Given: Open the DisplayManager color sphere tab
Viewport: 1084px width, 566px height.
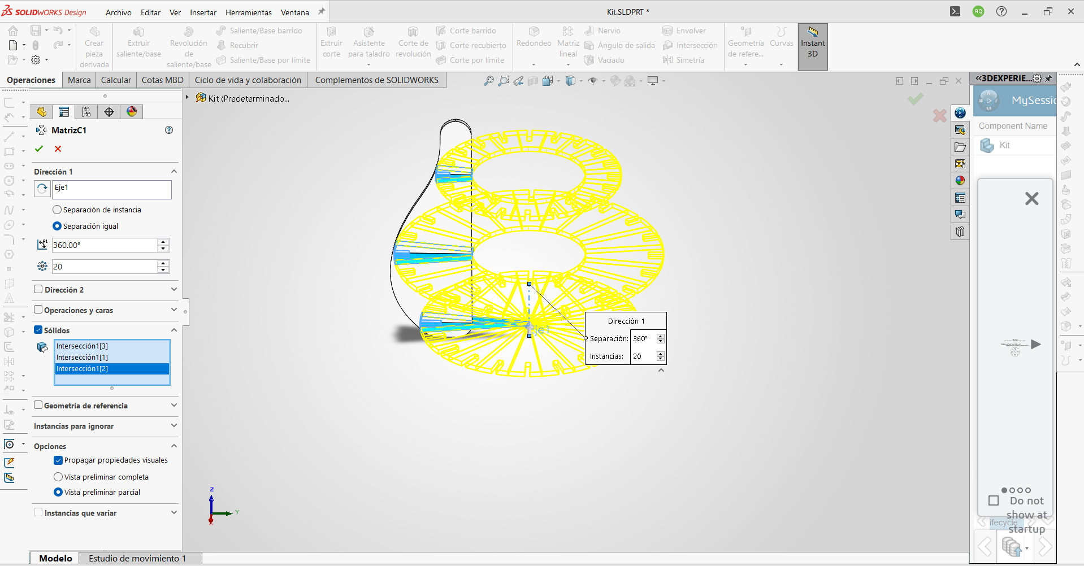Looking at the screenshot, I should coord(132,112).
